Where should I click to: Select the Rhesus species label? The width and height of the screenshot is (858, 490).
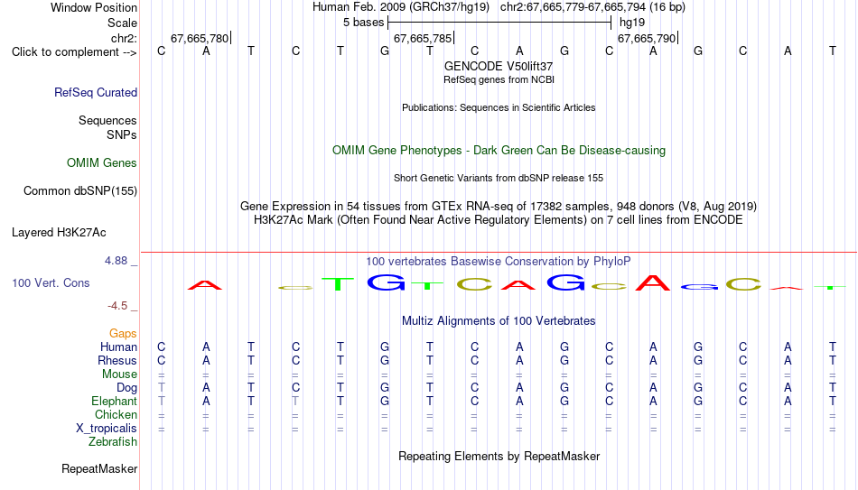[x=117, y=360]
